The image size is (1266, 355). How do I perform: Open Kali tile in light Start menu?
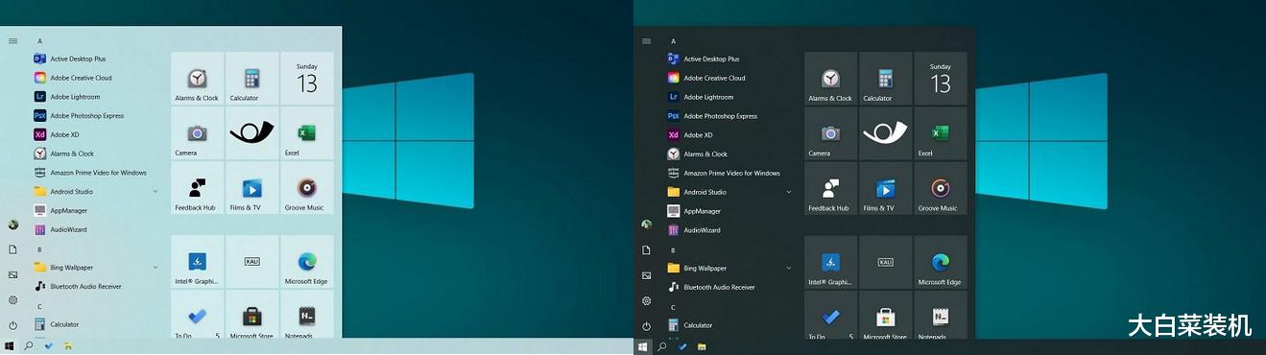tap(252, 262)
